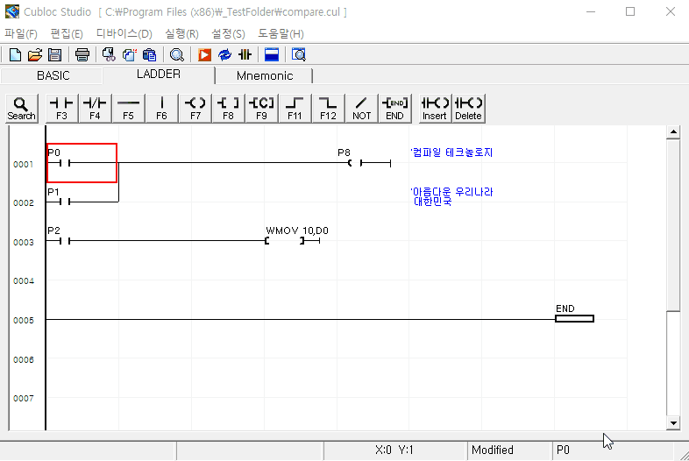Click the Run (orange play) toolbar icon
Image resolution: width=689 pixels, height=461 pixels.
click(x=204, y=54)
